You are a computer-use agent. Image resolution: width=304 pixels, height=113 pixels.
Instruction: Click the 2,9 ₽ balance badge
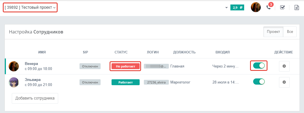[x=237, y=8]
